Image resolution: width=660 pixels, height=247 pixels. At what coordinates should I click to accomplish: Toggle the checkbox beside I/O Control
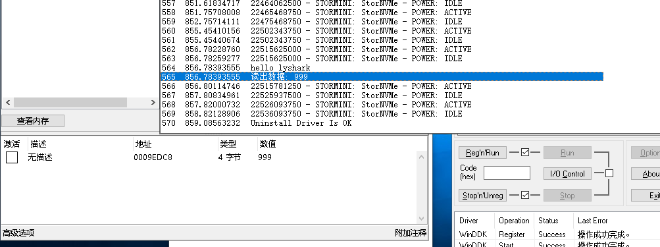[609, 173]
